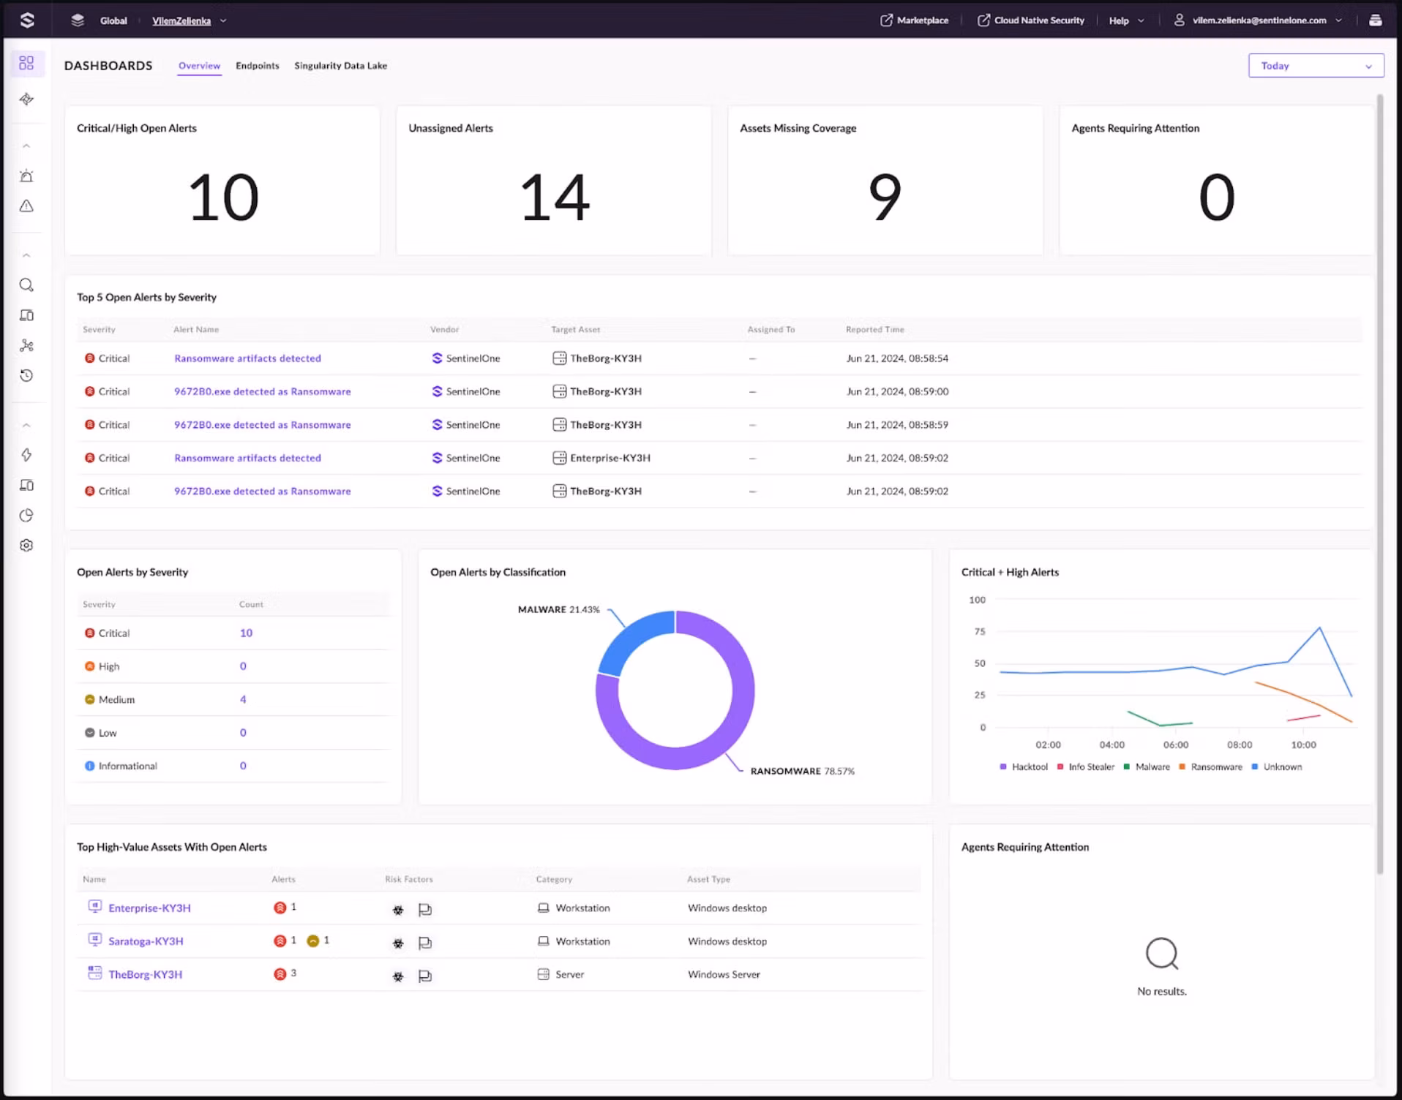Toggle the Hacktool legend item

click(x=1023, y=766)
